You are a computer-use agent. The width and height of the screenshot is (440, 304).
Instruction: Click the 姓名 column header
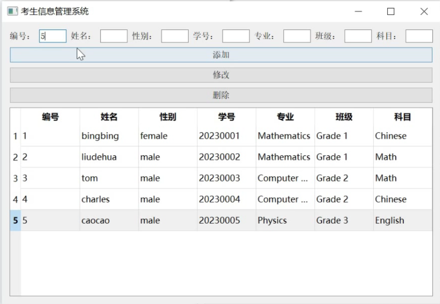(x=109, y=117)
